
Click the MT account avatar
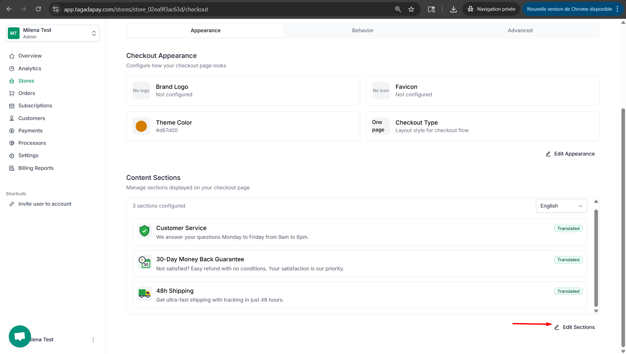click(x=14, y=33)
